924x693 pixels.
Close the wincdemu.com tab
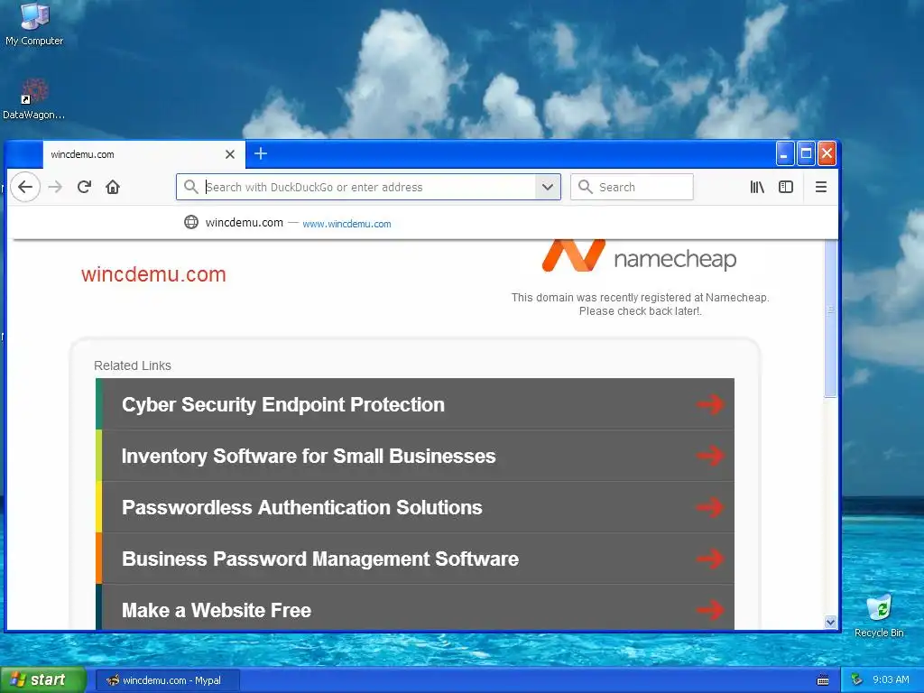(x=230, y=154)
